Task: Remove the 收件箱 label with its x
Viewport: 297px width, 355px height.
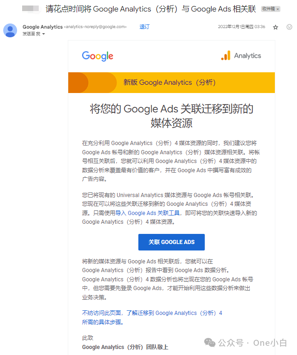Action: (278, 9)
